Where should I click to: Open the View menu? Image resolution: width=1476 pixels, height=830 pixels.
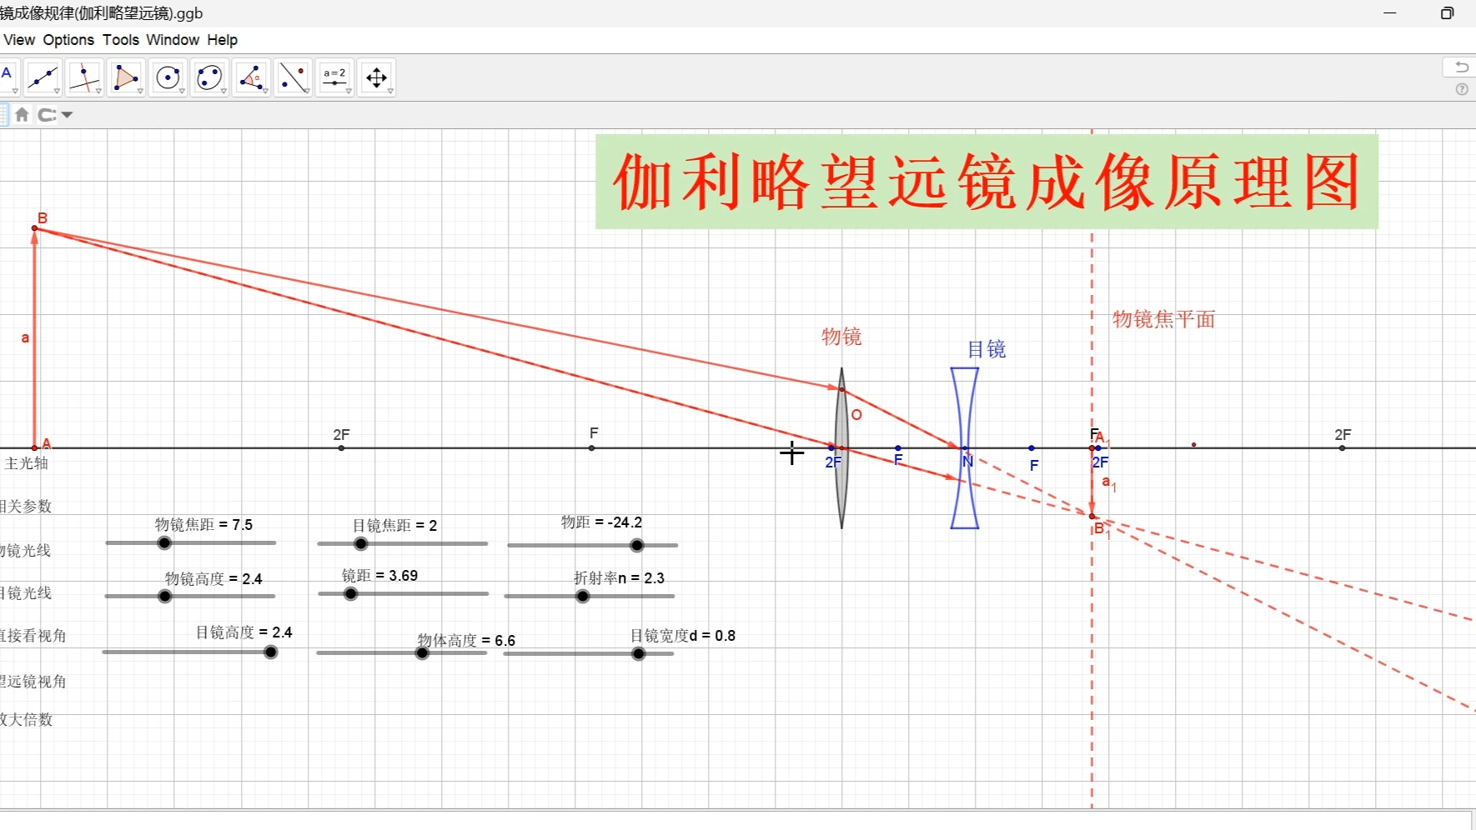tap(19, 40)
